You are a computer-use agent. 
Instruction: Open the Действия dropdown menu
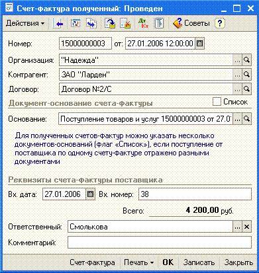pyautogui.click(x=25, y=23)
